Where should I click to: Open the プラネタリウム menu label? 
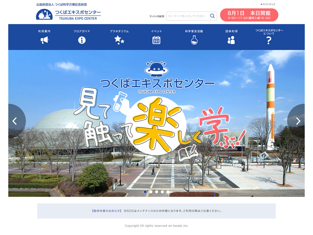coord(119,31)
